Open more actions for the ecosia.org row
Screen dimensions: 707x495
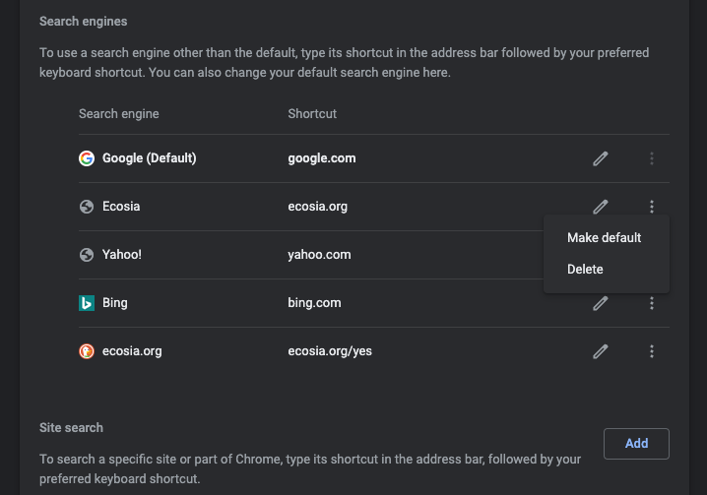pos(652,351)
